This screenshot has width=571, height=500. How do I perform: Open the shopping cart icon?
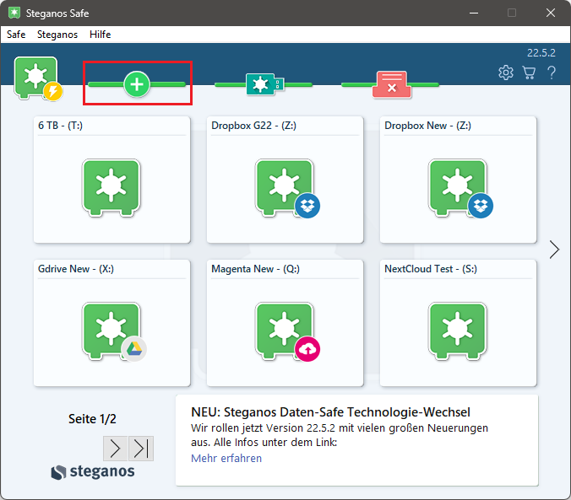[x=529, y=73]
